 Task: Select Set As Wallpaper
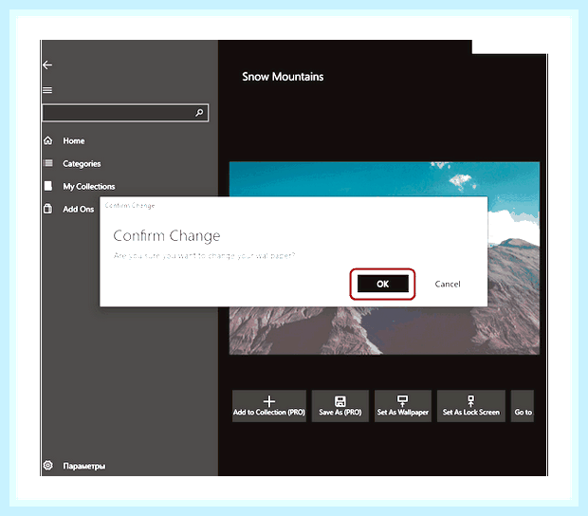403,406
